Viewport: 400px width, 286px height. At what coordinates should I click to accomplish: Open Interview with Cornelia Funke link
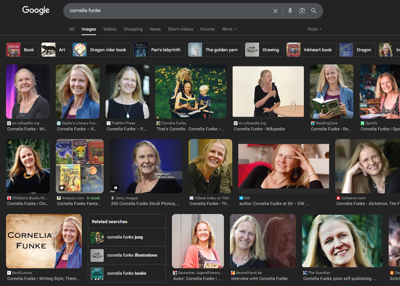click(259, 278)
